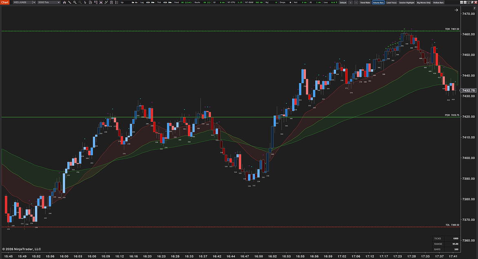Click the zoom in magnifier icon
Image resolution: width=478 pixels, height=259 pixels.
(x=75, y=2)
